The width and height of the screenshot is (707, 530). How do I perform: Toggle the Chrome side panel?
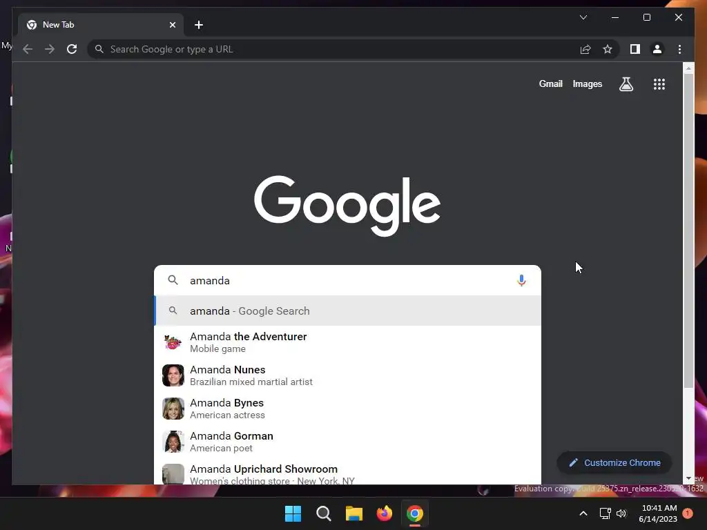click(x=635, y=49)
